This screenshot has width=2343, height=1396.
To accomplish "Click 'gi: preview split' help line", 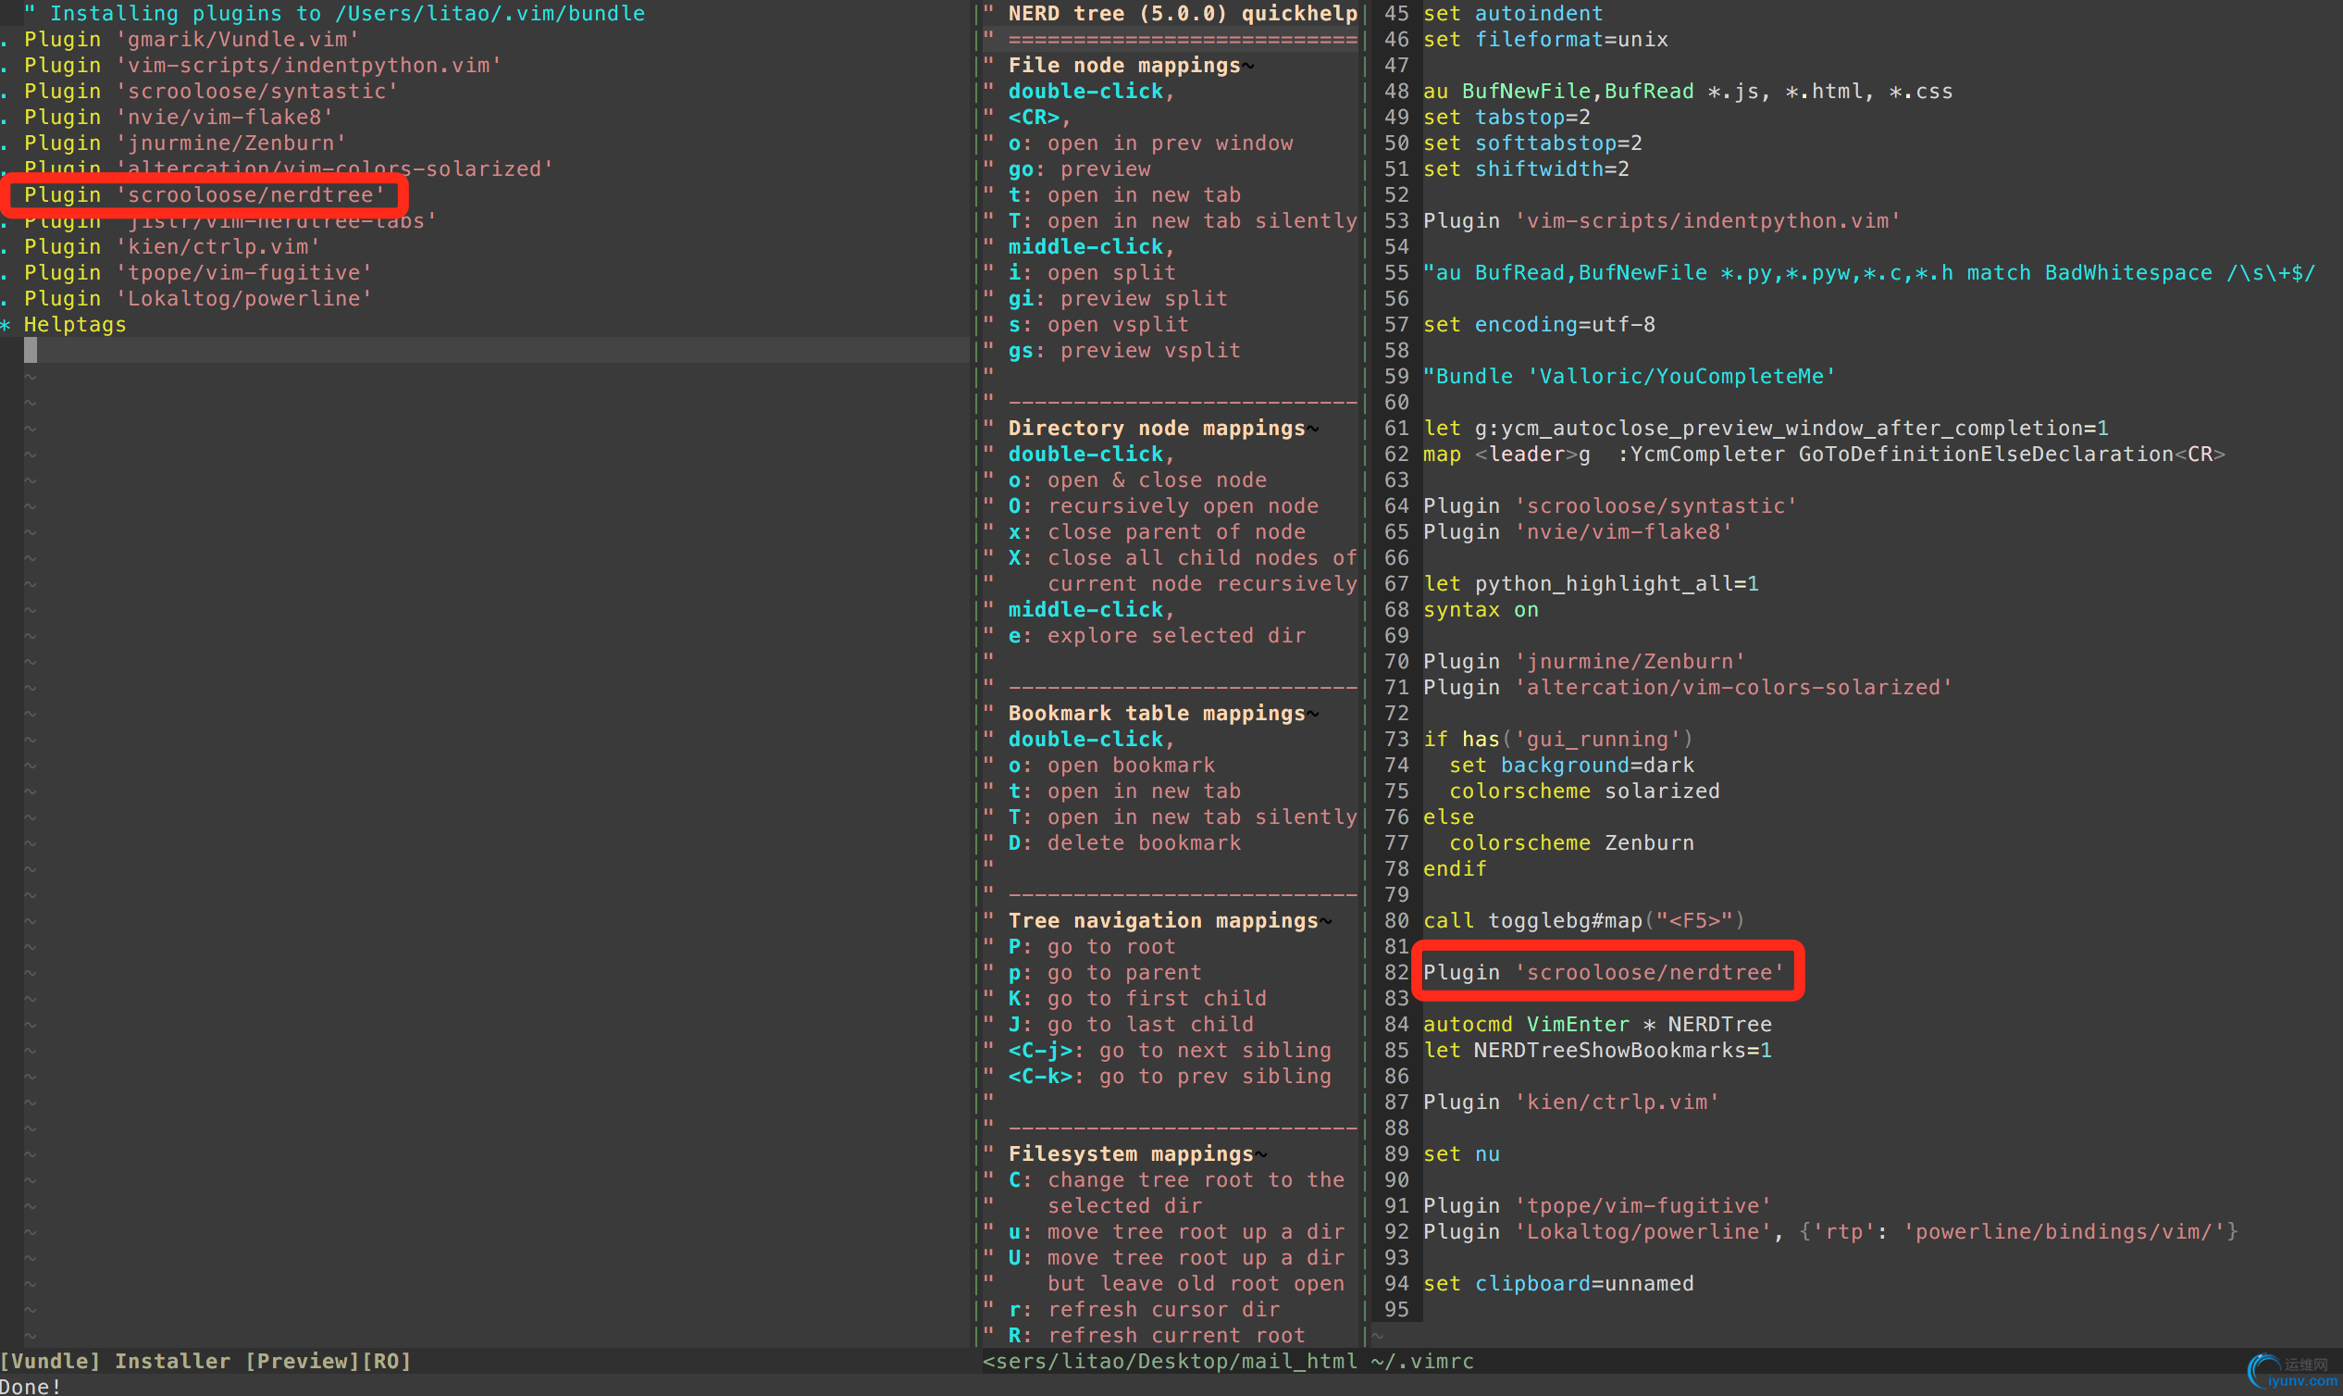I will [1118, 298].
